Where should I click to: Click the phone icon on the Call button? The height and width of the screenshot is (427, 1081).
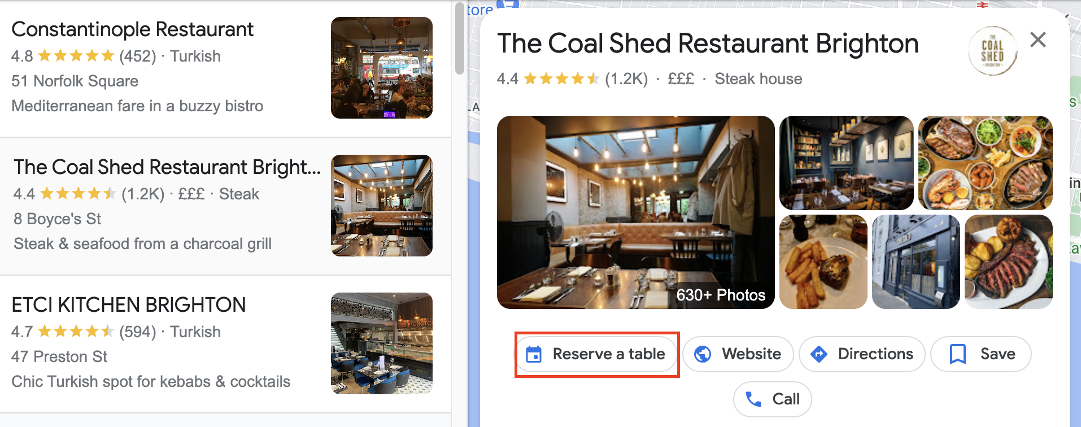753,399
